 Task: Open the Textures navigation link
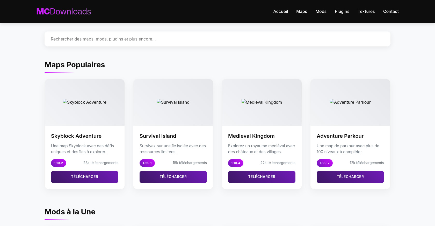366,12
